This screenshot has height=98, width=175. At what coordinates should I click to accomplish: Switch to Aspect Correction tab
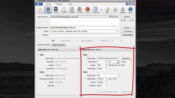(x=59, y=45)
